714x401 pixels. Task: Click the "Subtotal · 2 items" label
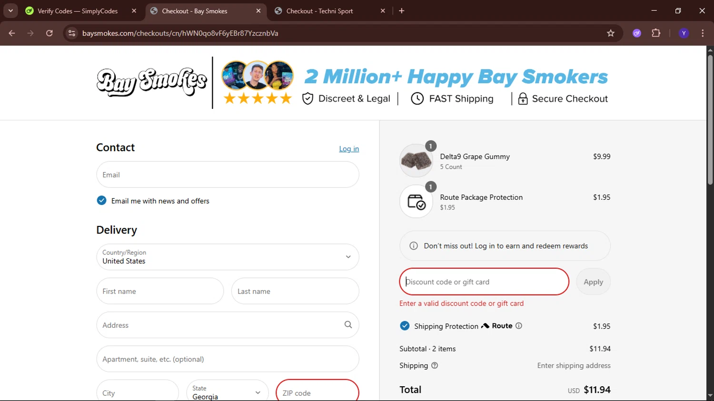coord(427,349)
